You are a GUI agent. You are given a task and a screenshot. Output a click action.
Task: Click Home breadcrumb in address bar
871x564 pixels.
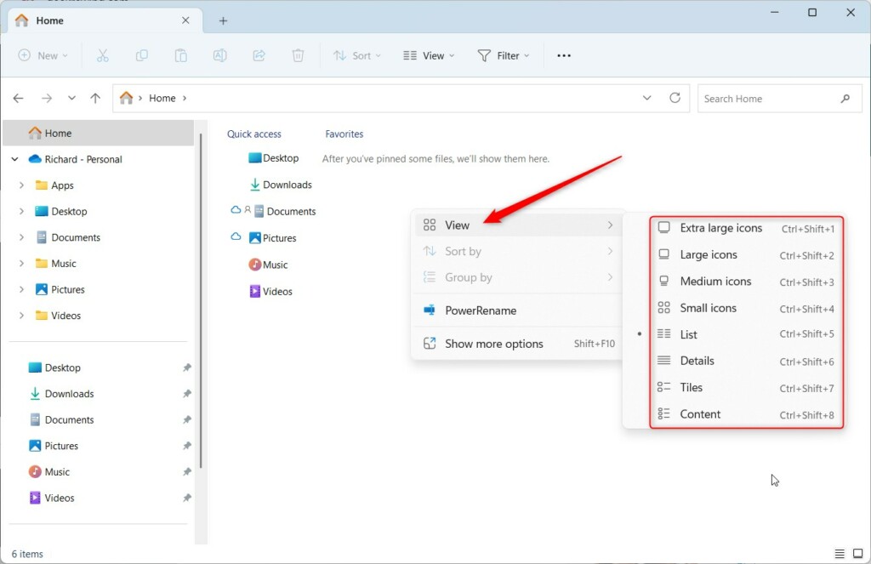click(x=162, y=99)
